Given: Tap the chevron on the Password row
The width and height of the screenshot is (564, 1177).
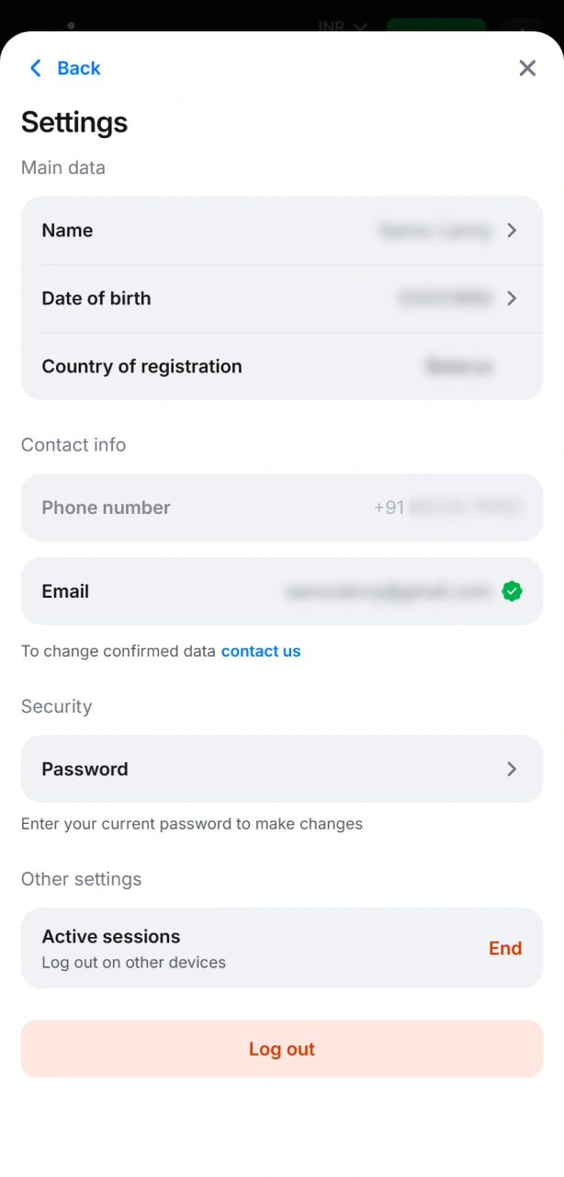Looking at the screenshot, I should tap(512, 770).
